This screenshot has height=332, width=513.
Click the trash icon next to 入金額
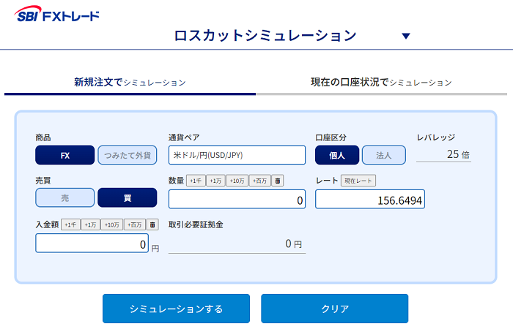pyautogui.click(x=152, y=225)
